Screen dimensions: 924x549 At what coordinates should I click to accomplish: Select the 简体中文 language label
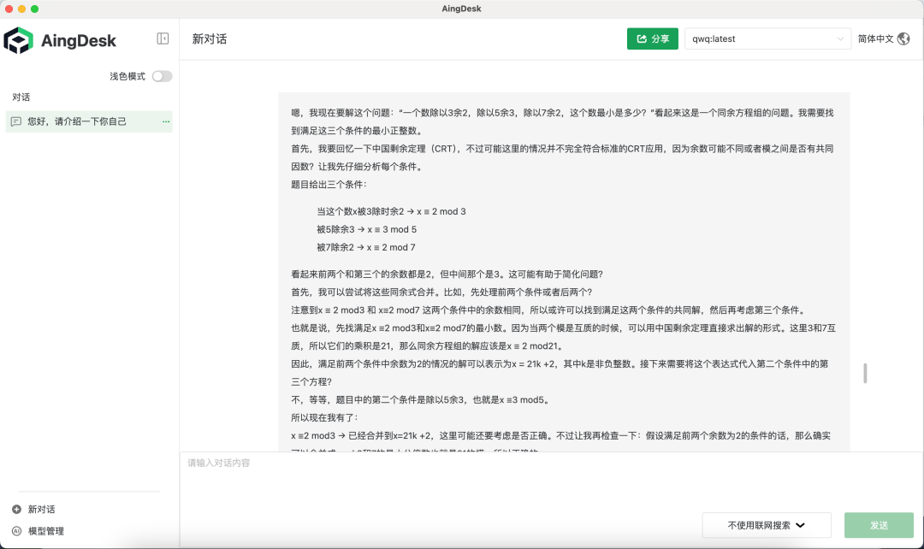point(876,38)
